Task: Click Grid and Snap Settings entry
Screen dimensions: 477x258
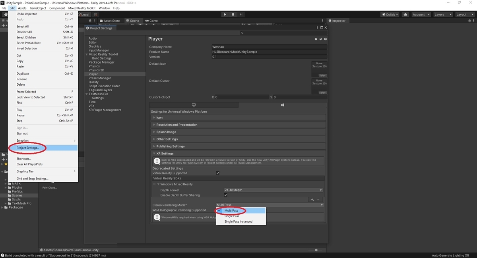Action: pyautogui.click(x=43, y=179)
